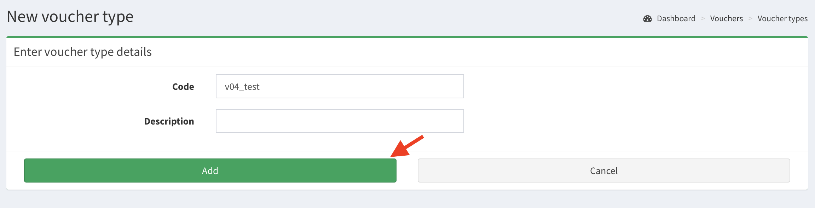Click the "Enter voucher type details" panel title
Screen dimensions: 815x208
click(x=82, y=52)
